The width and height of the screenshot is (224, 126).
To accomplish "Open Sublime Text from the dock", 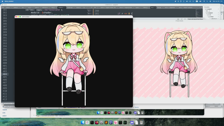I will [x=106, y=122].
